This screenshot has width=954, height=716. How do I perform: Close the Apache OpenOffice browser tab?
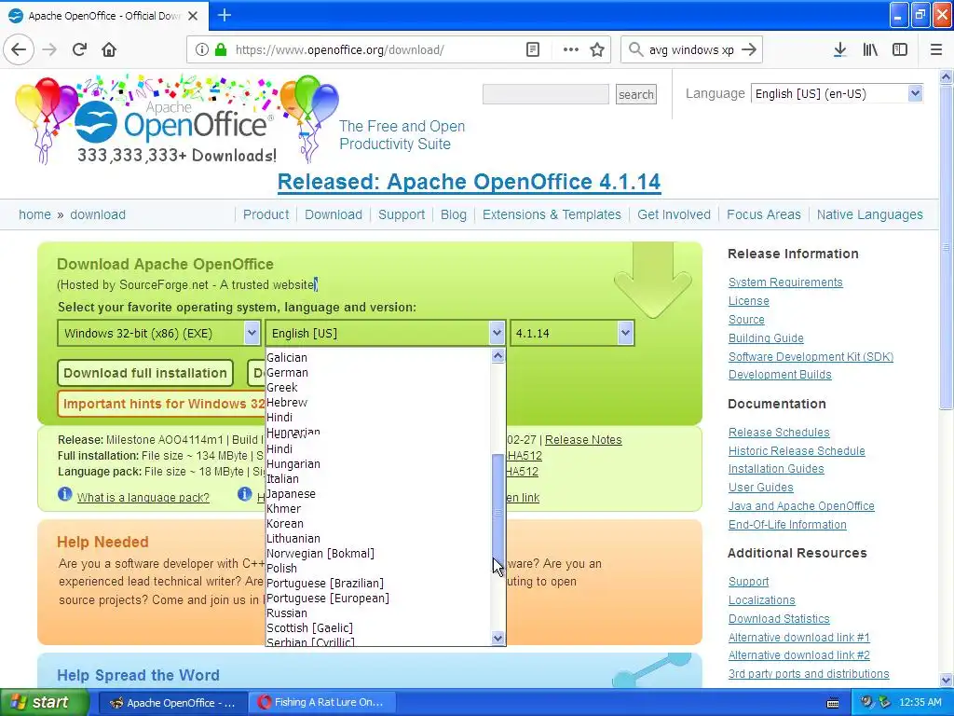193,16
